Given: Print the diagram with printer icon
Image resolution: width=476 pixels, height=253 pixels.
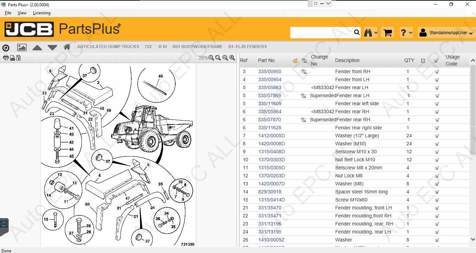Looking at the screenshot, I should tap(6, 58).
